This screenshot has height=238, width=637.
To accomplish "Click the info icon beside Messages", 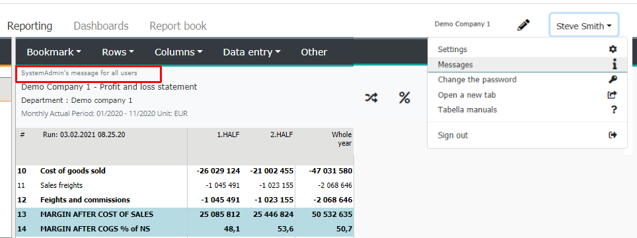I will (615, 64).
